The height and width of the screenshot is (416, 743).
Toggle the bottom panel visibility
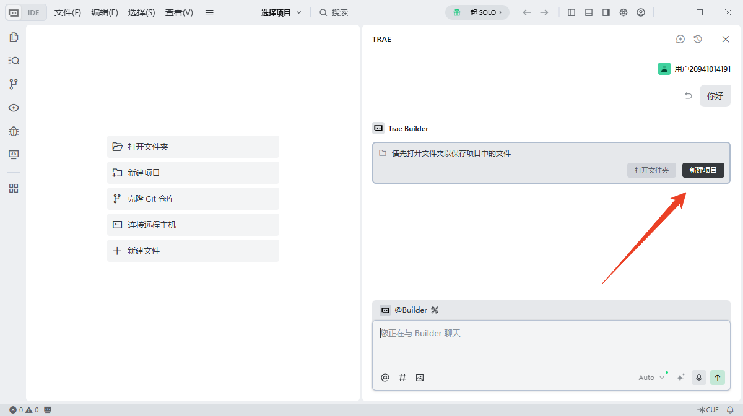(588, 12)
